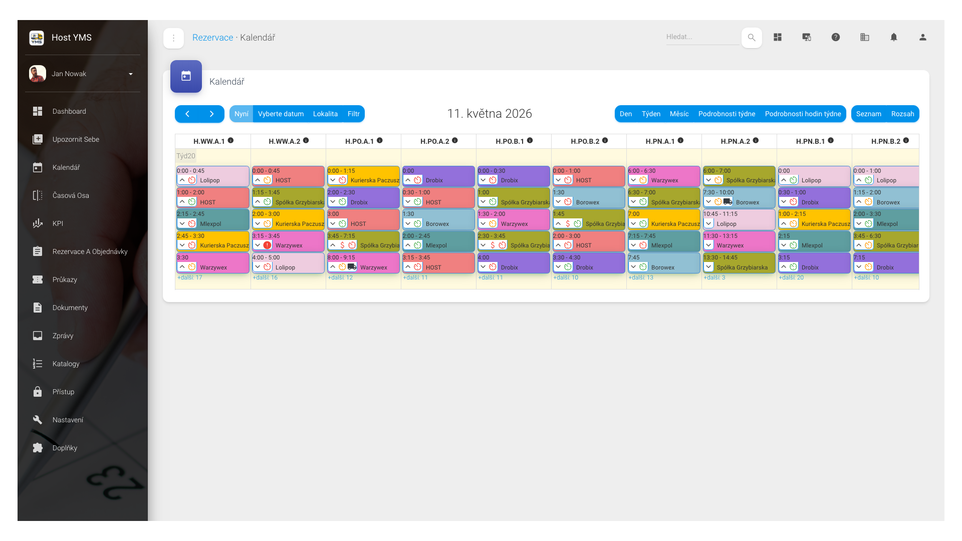Show info for column H.PN.A.2
This screenshot has width=962, height=541.
point(756,141)
